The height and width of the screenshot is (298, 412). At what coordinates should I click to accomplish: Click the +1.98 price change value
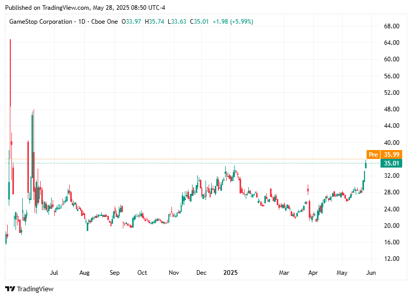220,22
